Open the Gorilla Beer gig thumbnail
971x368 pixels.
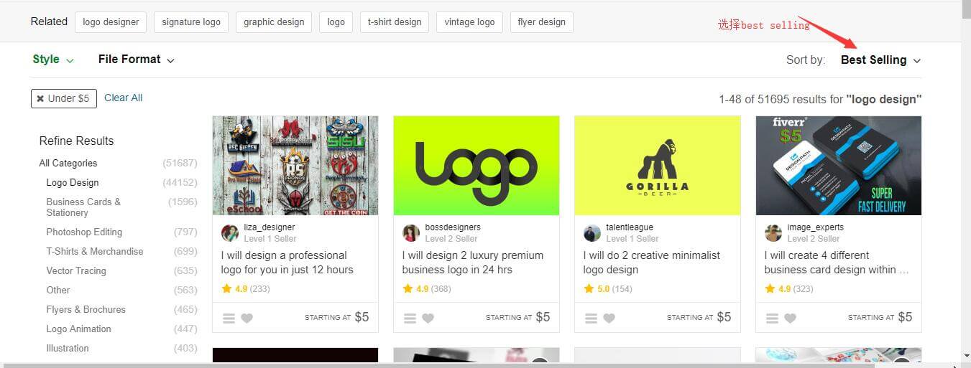coord(657,166)
